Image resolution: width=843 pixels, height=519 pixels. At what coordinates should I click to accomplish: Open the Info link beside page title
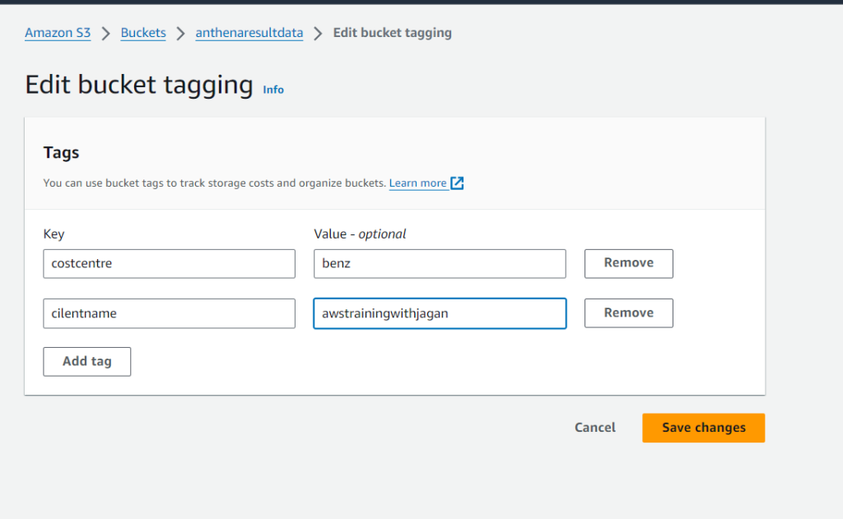[273, 90]
